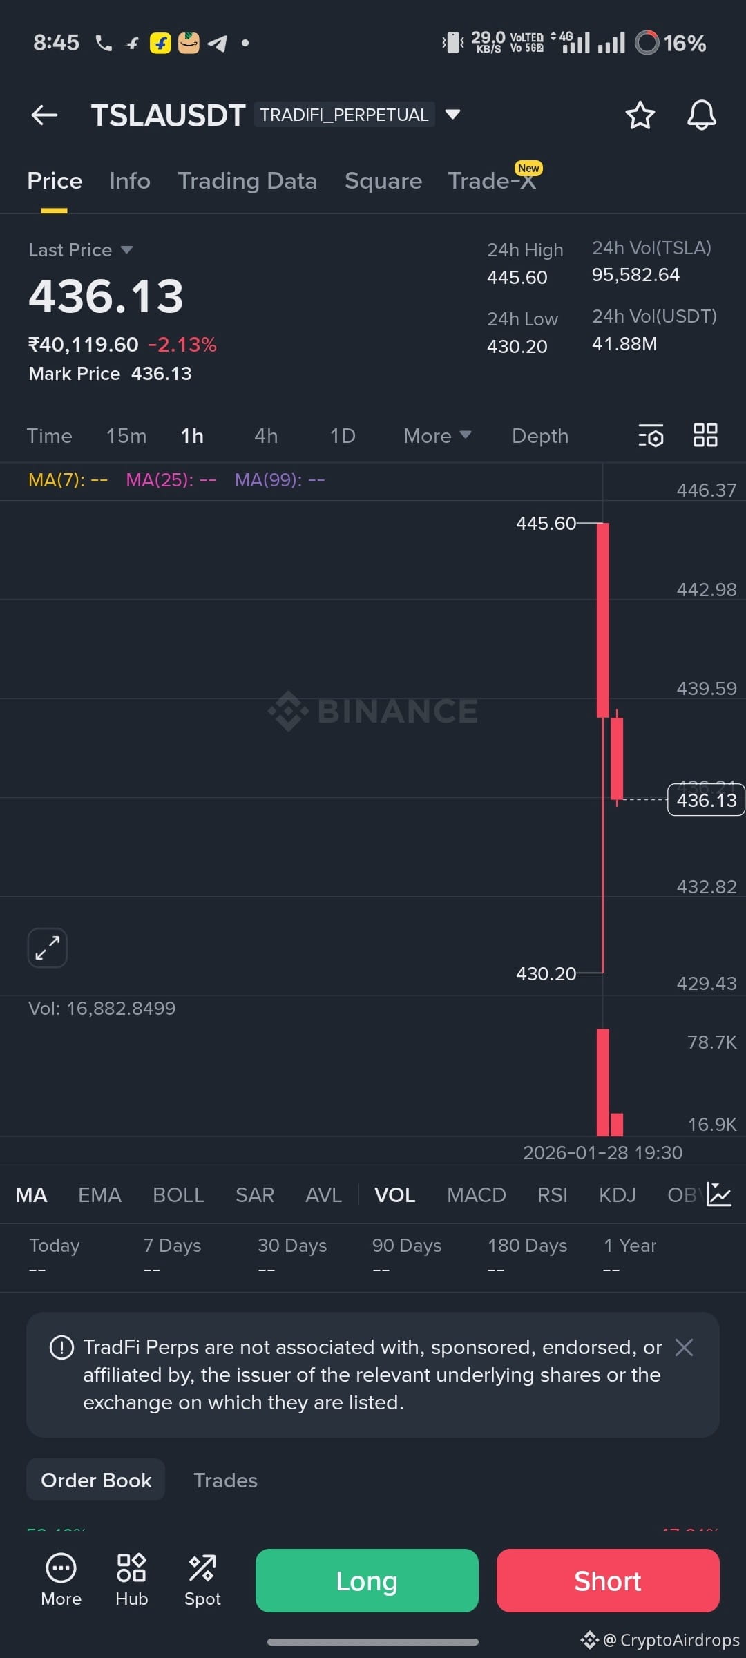Open Spot trading icon
The image size is (746, 1658).
[202, 1581]
